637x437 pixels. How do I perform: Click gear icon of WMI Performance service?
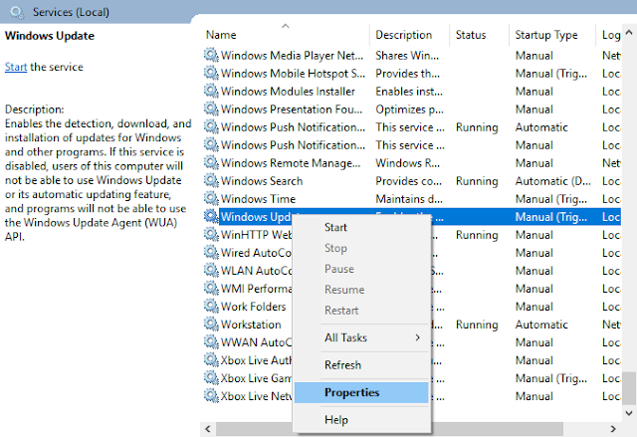[x=211, y=288]
